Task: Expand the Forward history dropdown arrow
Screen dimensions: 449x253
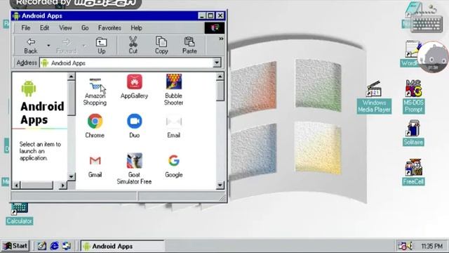Action: point(84,45)
